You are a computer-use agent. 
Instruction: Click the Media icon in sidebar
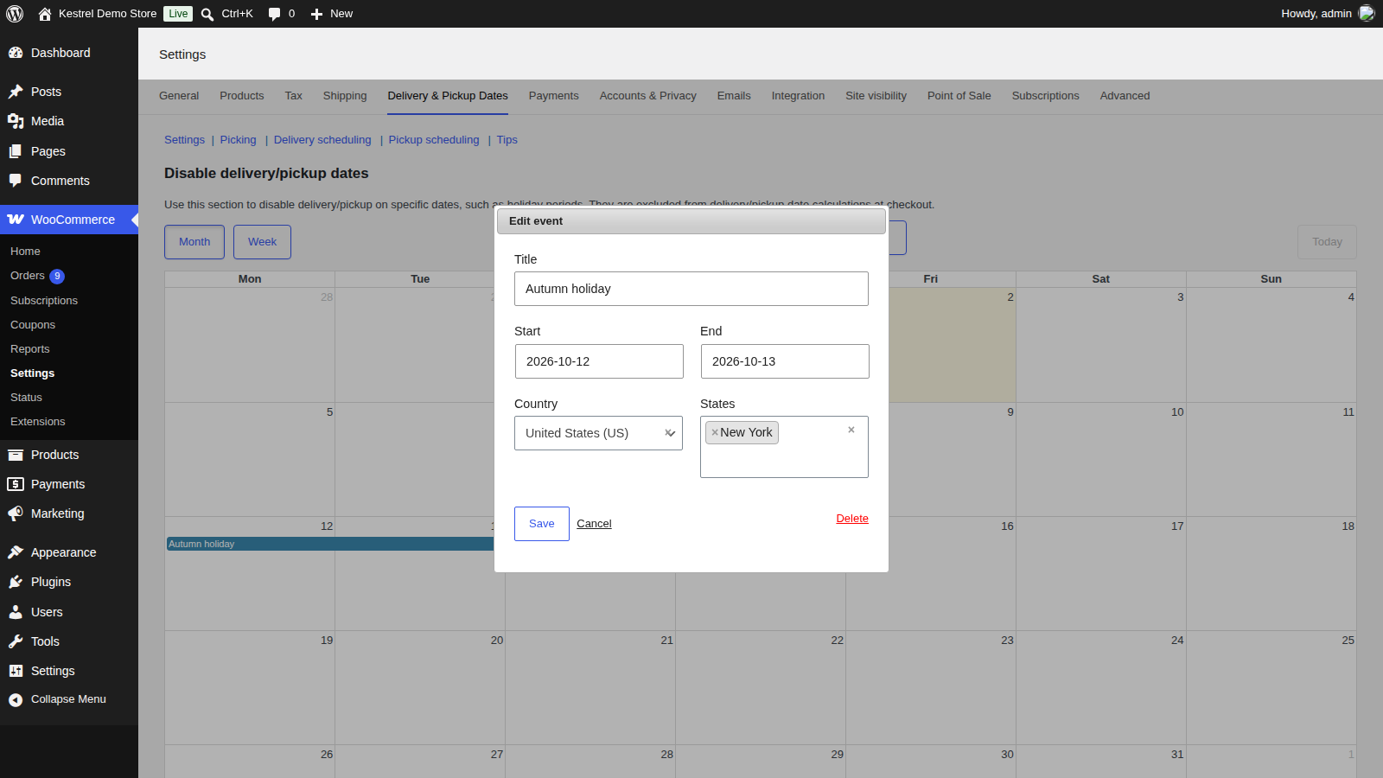[x=16, y=121]
